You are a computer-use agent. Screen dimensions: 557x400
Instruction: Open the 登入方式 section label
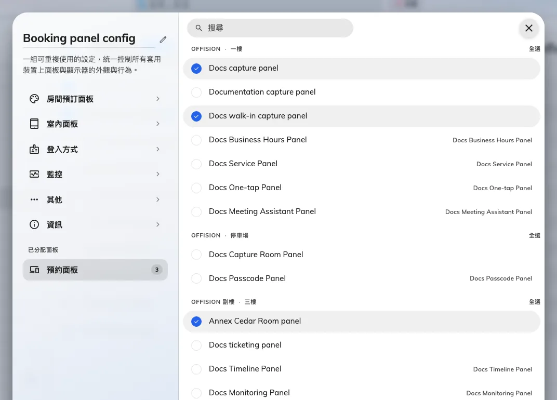(x=62, y=150)
